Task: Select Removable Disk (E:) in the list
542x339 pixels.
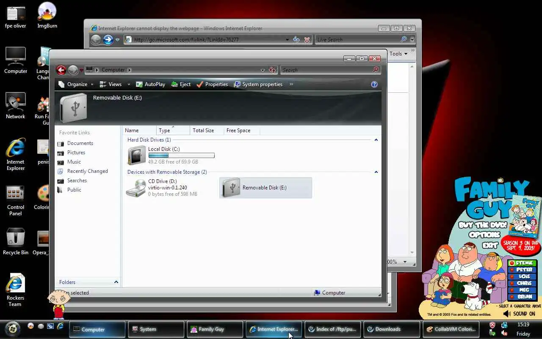Action: [265, 188]
